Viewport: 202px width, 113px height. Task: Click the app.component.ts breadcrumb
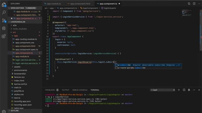tap(67, 8)
